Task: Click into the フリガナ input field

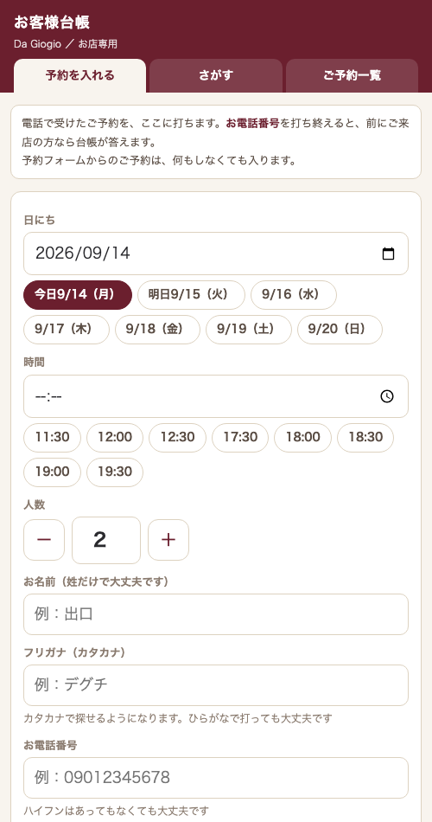Action: coord(216,685)
